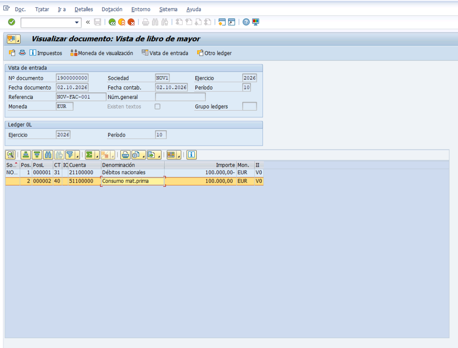Click the green checkmark Enter icon
The image size is (458, 348).
[11, 22]
